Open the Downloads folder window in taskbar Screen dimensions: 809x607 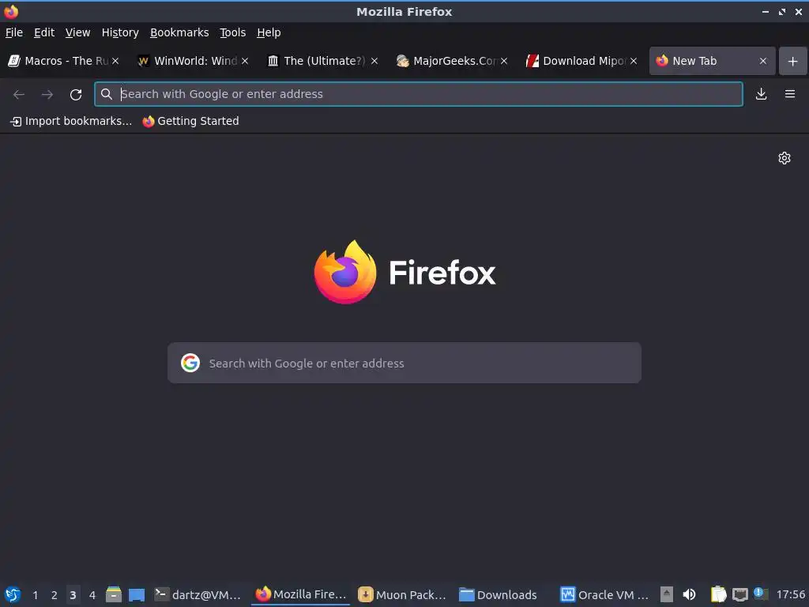pos(499,594)
